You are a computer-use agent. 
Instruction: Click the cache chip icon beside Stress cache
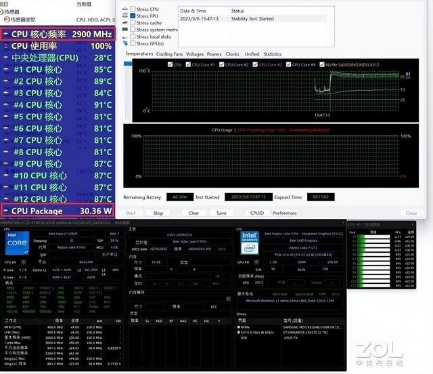point(125,22)
